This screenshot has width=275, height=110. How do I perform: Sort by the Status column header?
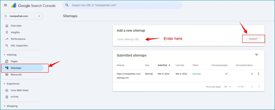[196, 65]
